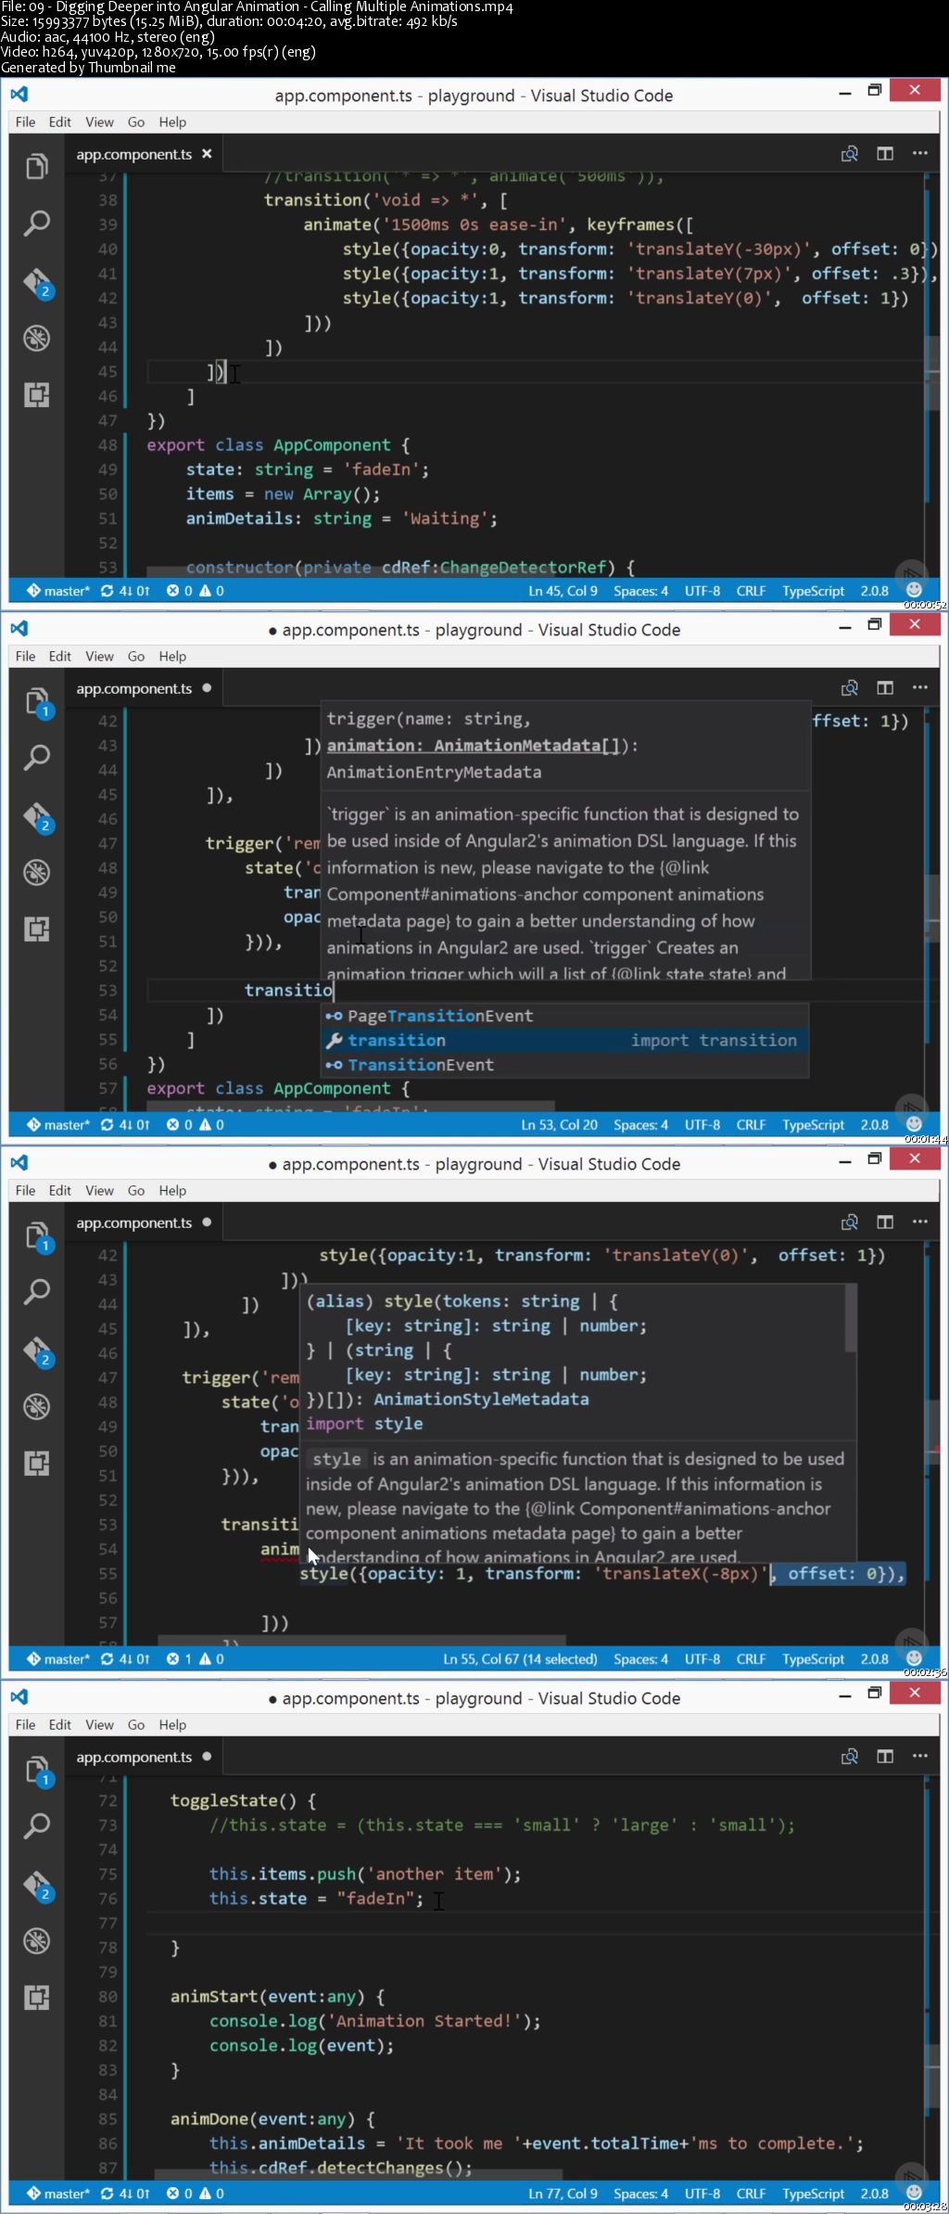Viewport: 949px width, 2214px height.
Task: Click 'Ln 55, Col 67 (14 selected)' in status bar
Action: click(x=520, y=1659)
